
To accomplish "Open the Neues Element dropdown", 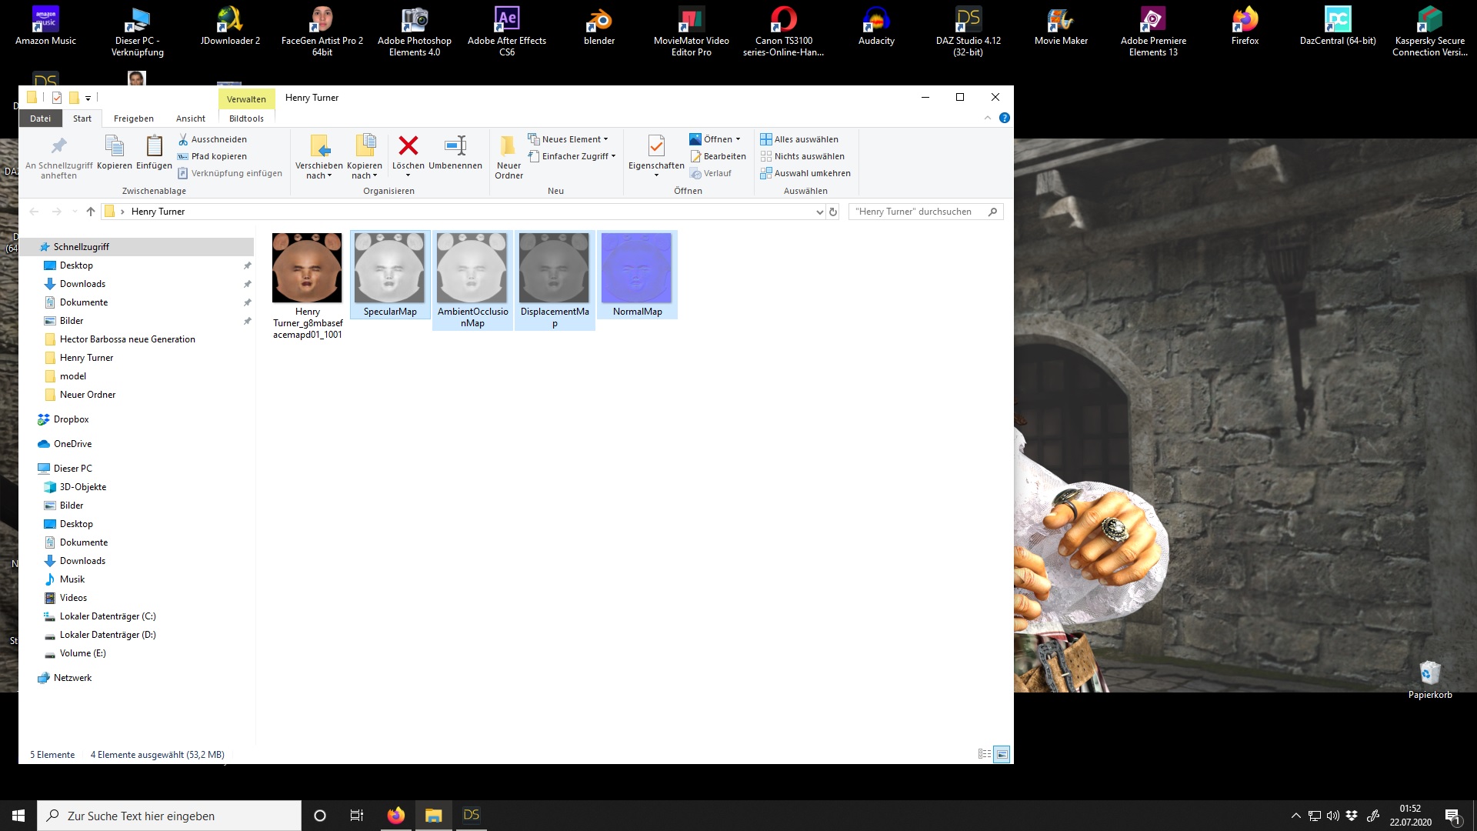I will [x=574, y=139].
